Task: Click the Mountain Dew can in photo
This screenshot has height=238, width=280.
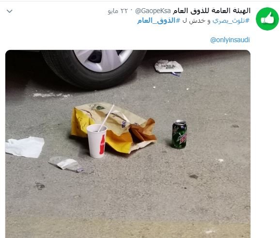Action: [179, 134]
